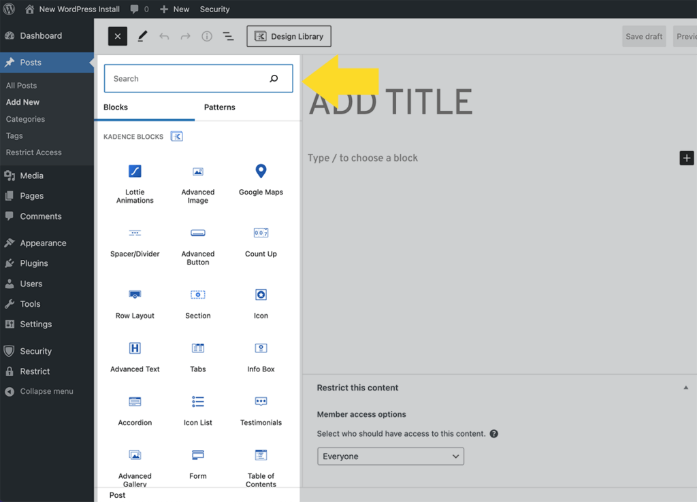Click the 'Type / to choose a block' placeholder
This screenshot has width=697, height=502.
(x=363, y=158)
